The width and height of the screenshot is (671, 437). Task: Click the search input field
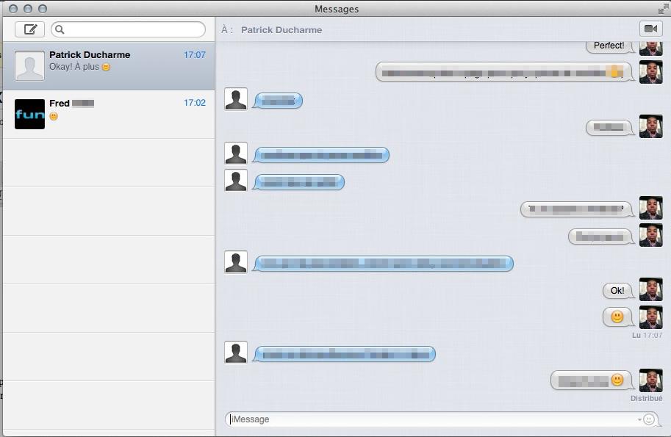point(129,29)
